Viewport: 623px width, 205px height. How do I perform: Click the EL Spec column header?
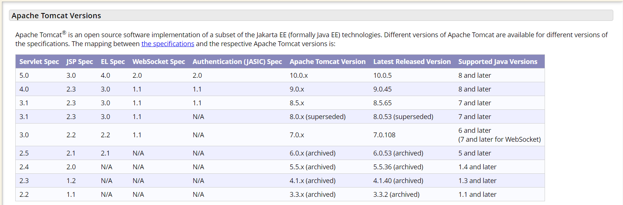pos(113,62)
